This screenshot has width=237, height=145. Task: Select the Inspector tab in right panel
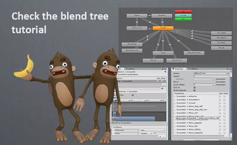pyautogui.click(x=179, y=69)
